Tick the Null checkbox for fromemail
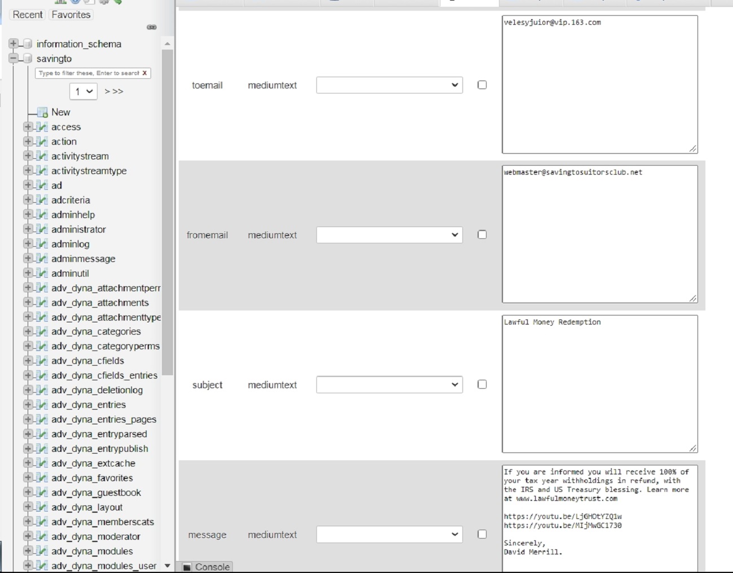The width and height of the screenshot is (733, 573). coord(482,235)
